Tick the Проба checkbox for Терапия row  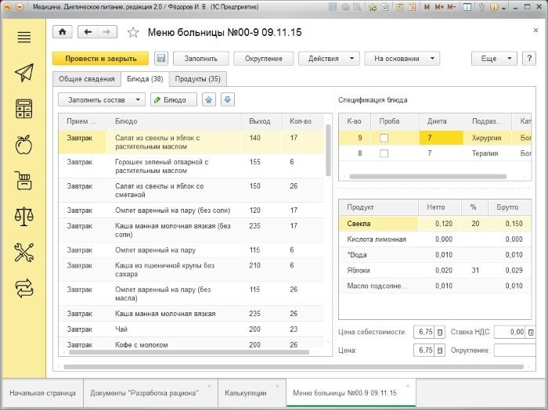pyautogui.click(x=384, y=153)
